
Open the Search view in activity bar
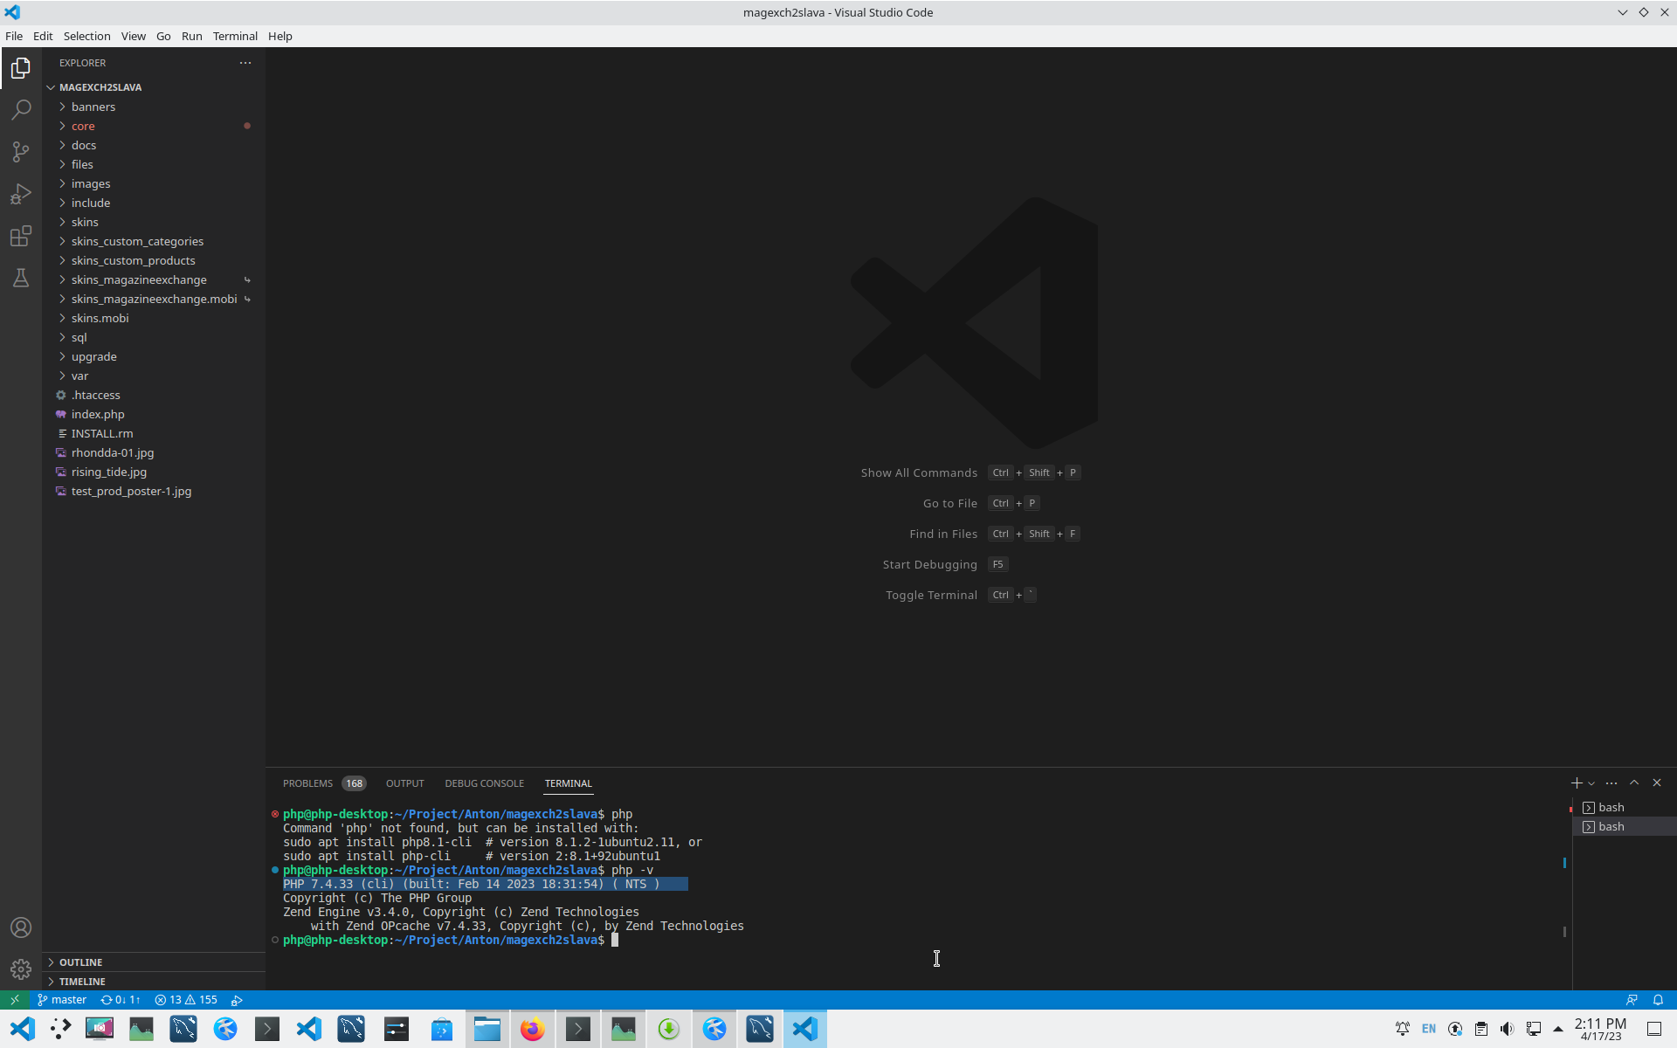pyautogui.click(x=21, y=110)
